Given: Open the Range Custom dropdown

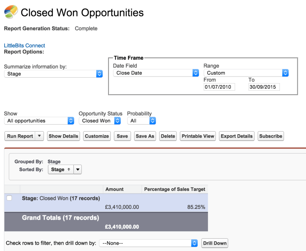Looking at the screenshot, I should 246,73.
